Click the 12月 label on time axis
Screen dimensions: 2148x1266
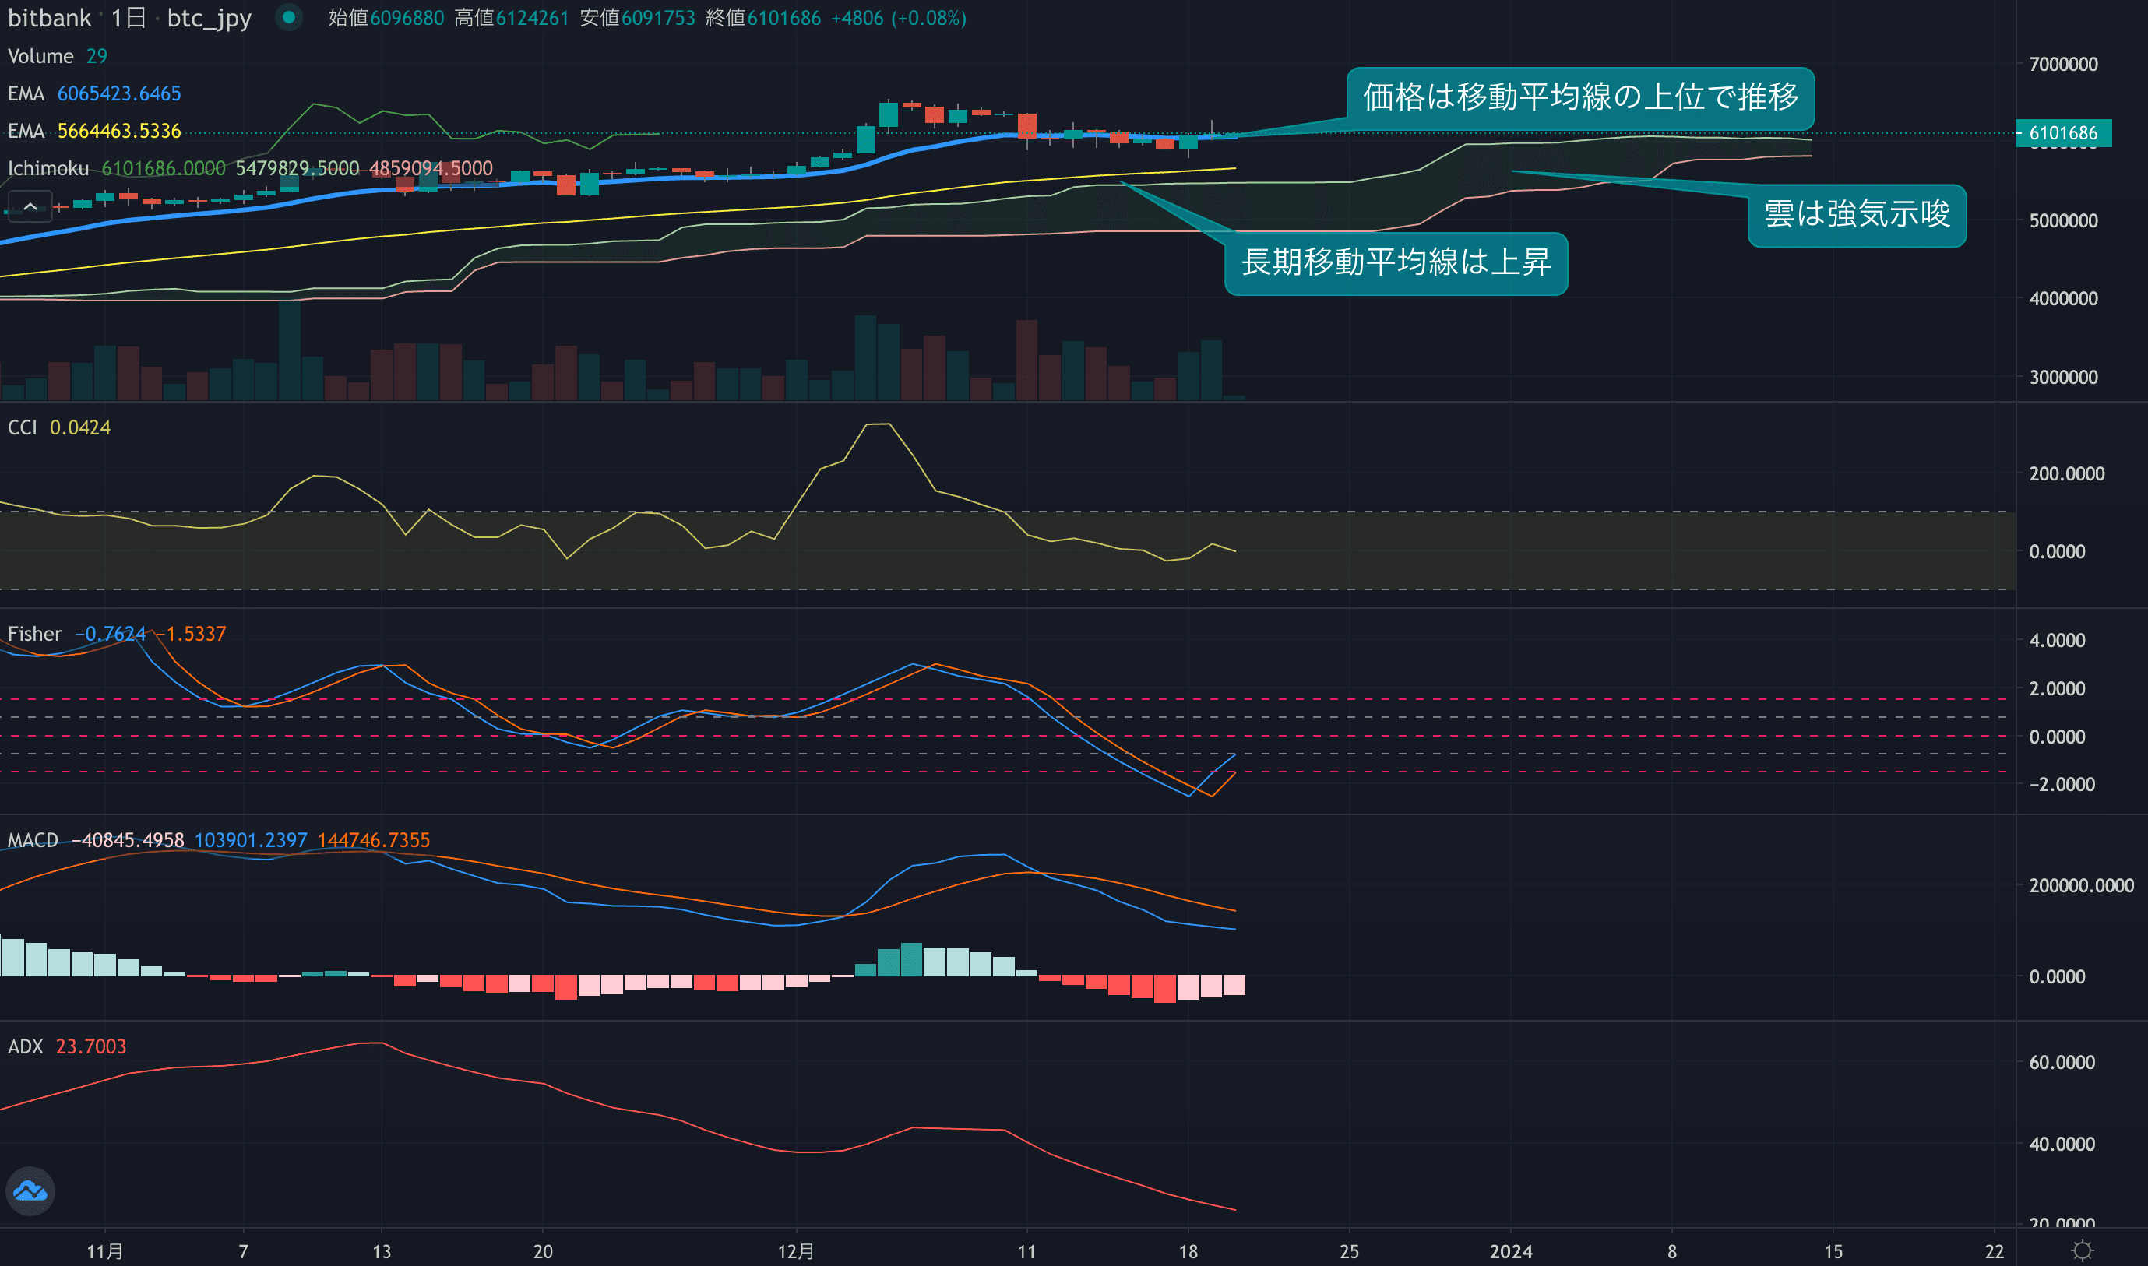coord(795,1251)
